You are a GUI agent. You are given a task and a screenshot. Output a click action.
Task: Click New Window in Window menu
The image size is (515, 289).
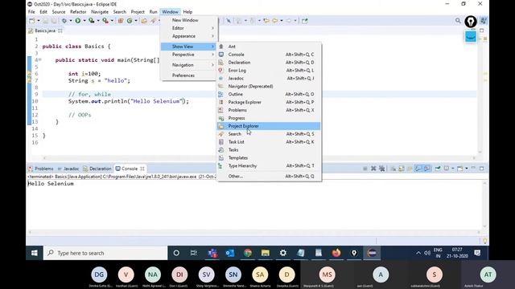click(188, 20)
